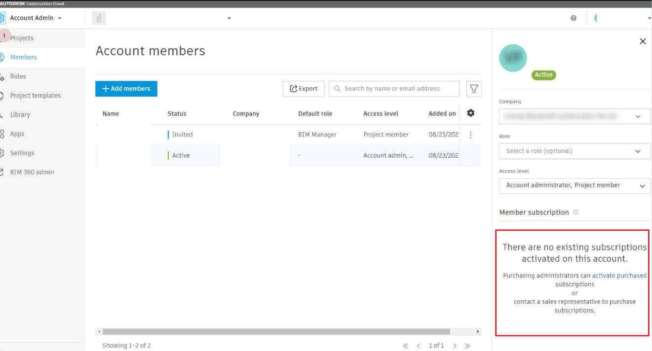Expand the Select a role dropdown
The height and width of the screenshot is (351, 652).
click(574, 151)
